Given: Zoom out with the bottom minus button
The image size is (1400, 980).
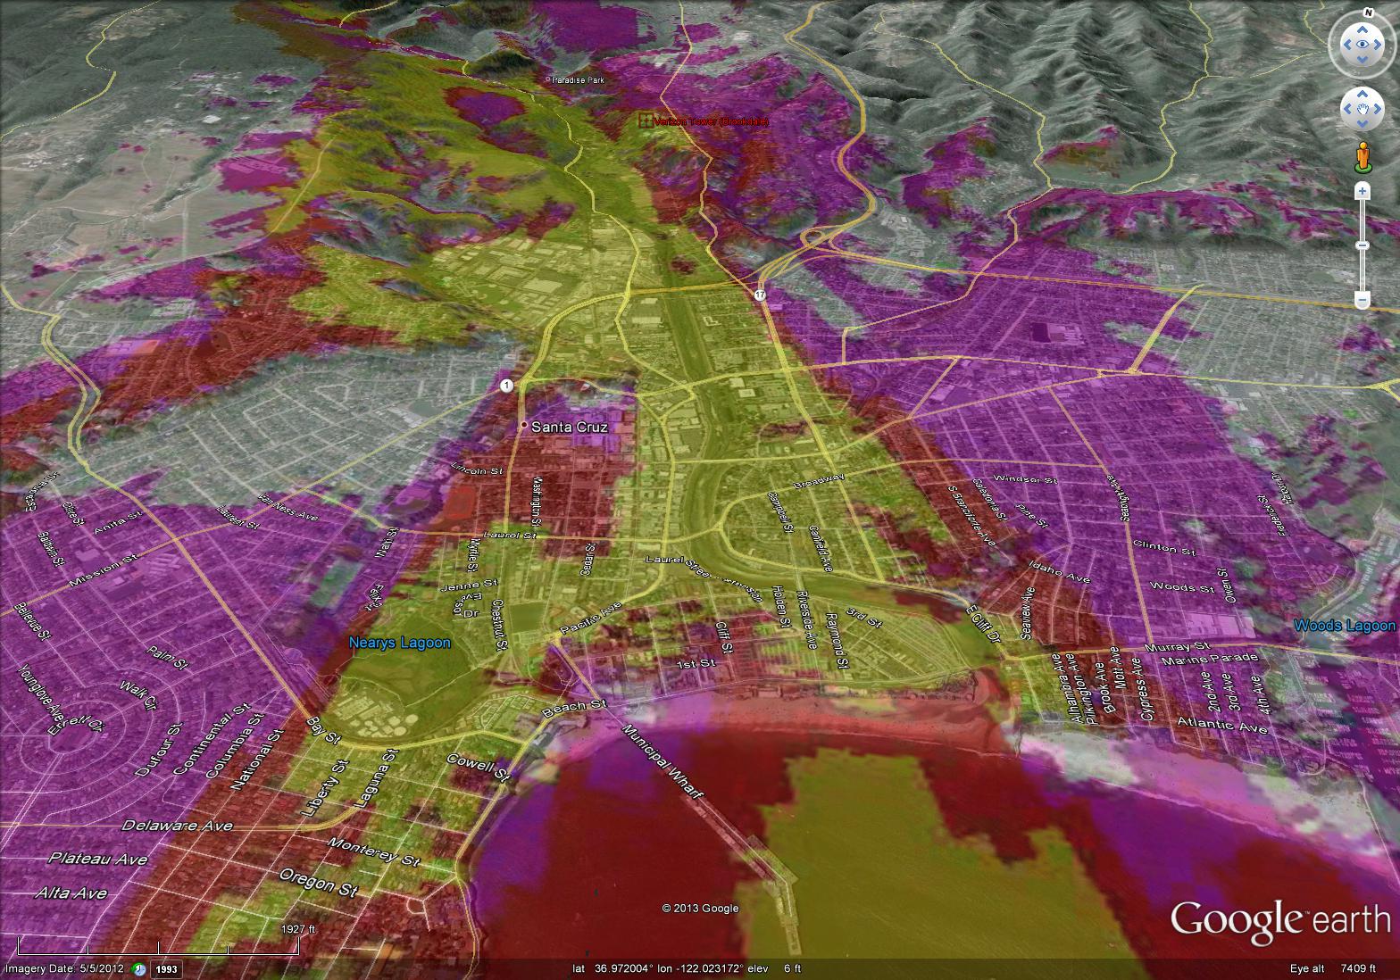Looking at the screenshot, I should (x=1362, y=301).
